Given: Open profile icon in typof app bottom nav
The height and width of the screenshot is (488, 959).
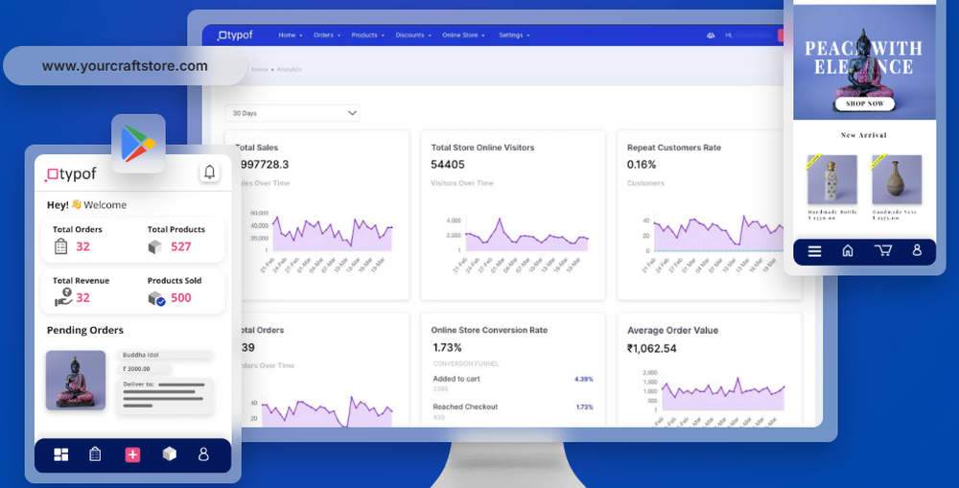Looking at the screenshot, I should pyautogui.click(x=203, y=453).
